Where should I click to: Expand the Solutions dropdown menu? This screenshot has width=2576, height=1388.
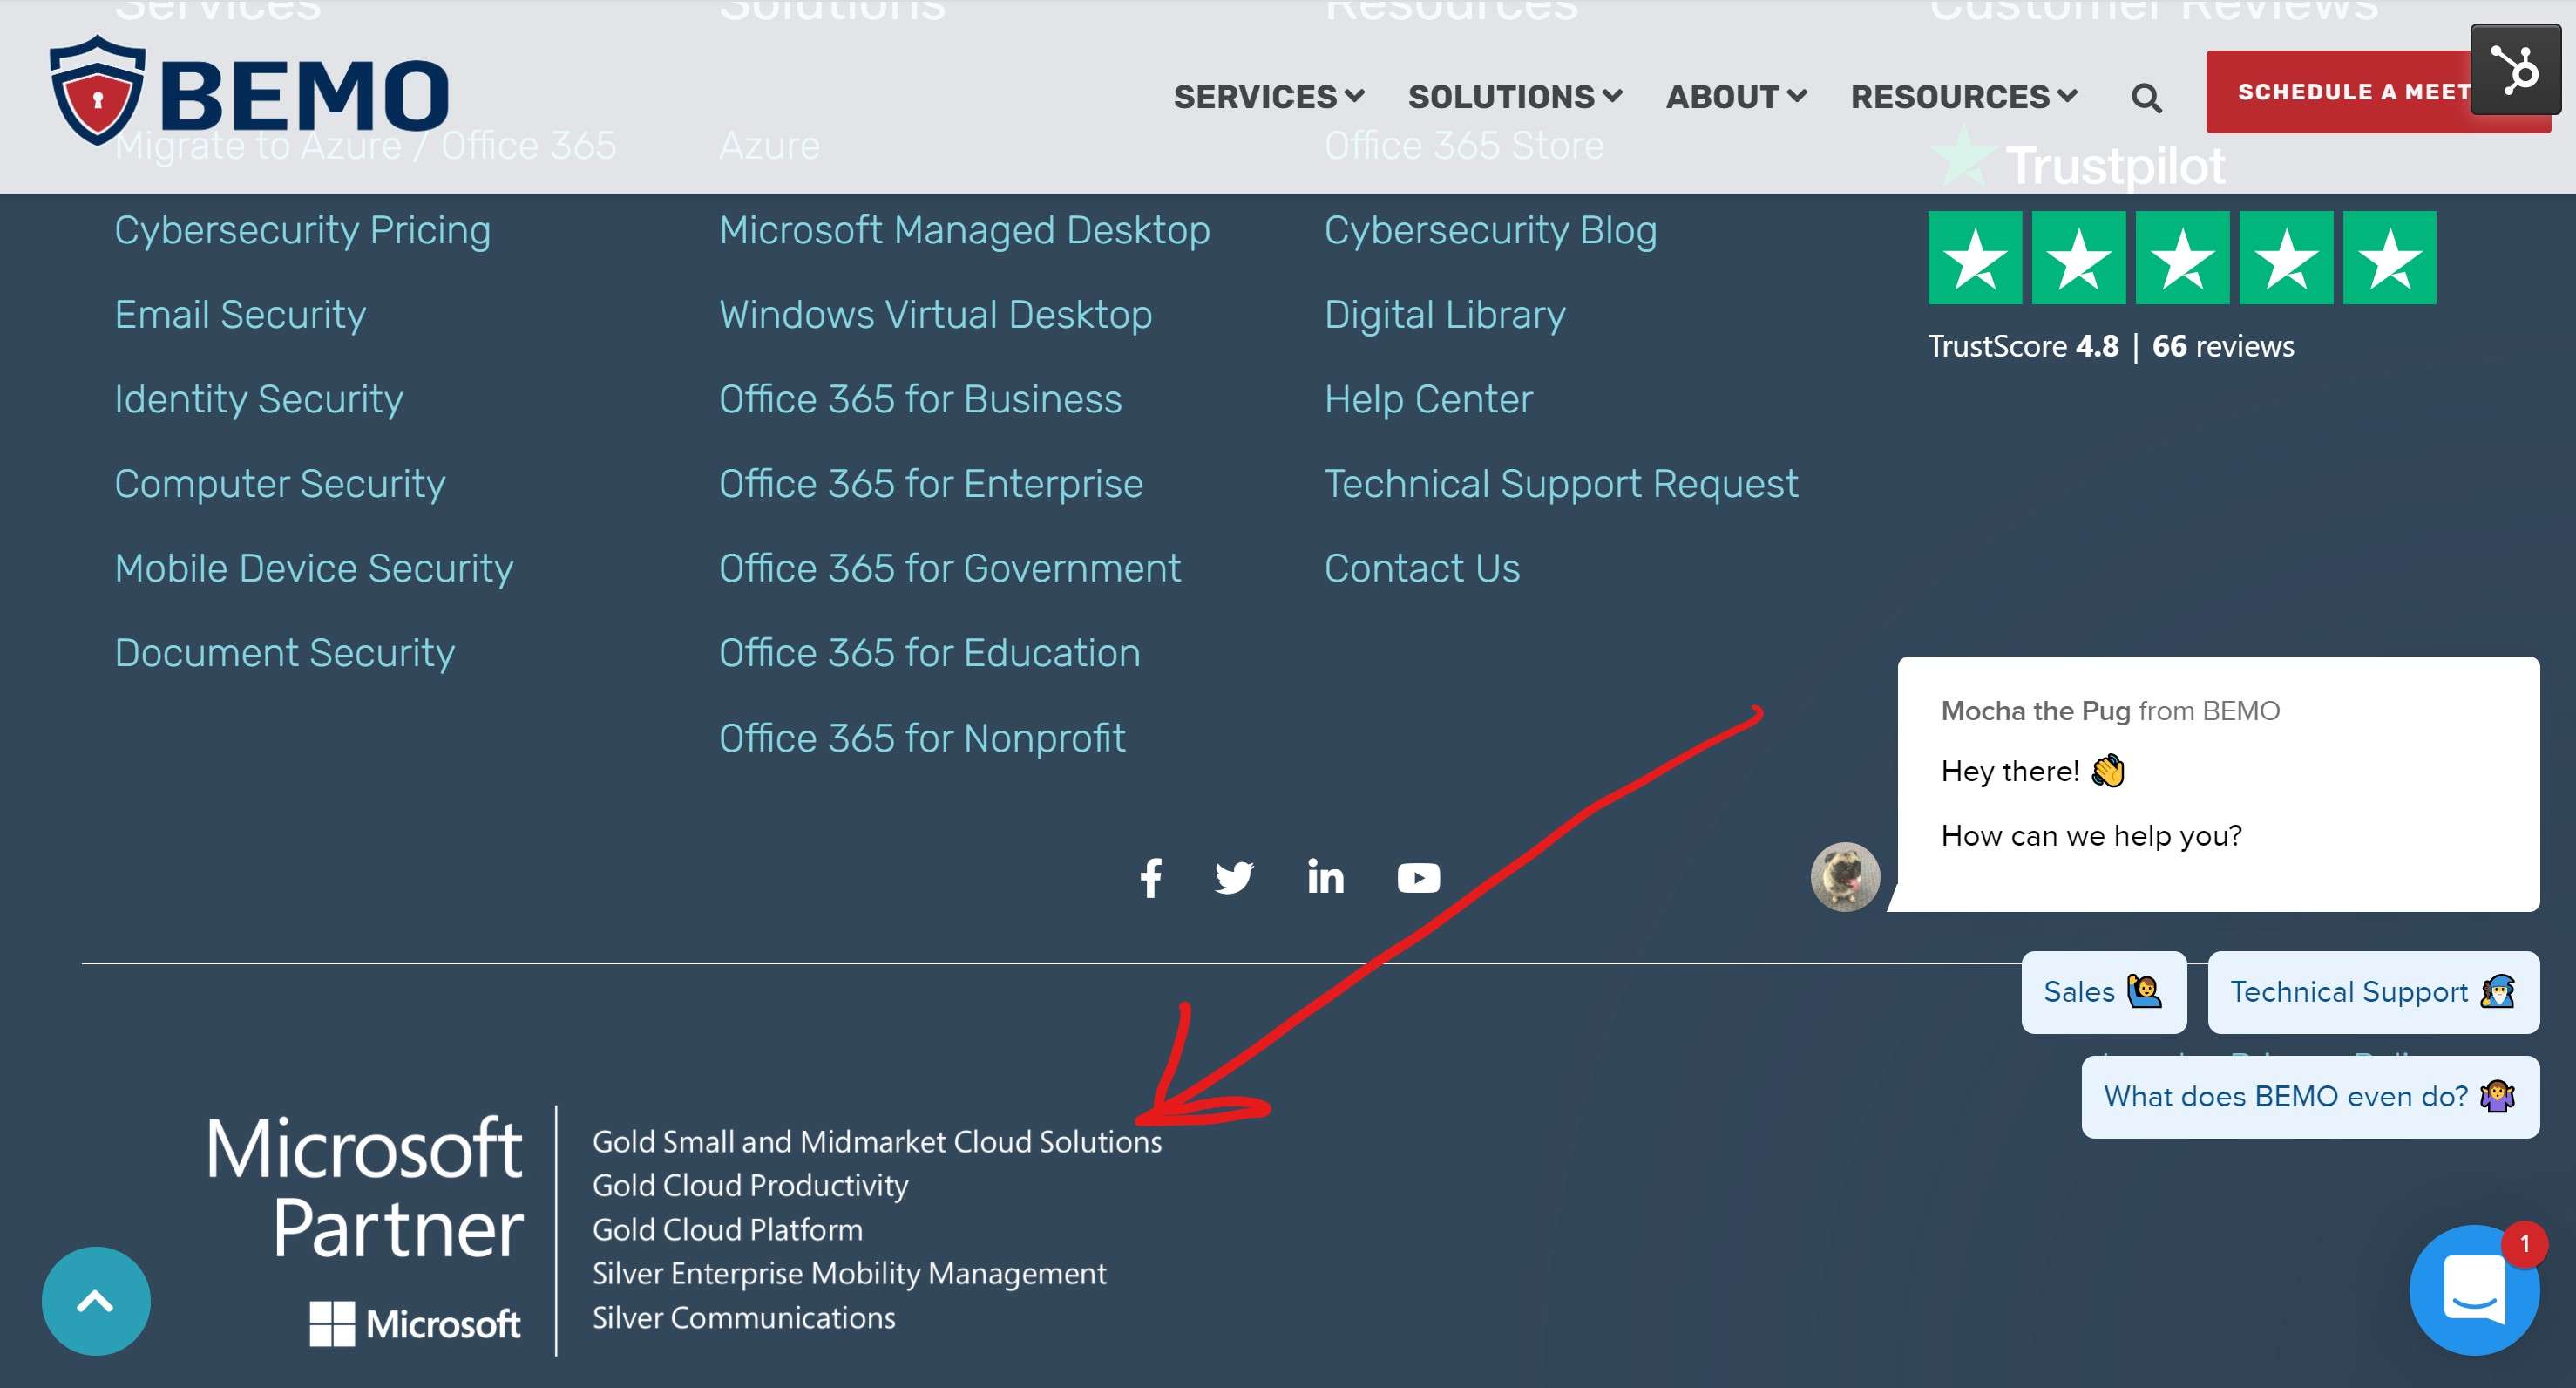coord(1514,97)
